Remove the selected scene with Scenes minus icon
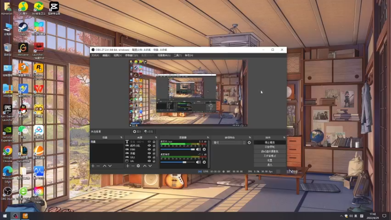Screen dimensions: 391x220 click(x=98, y=166)
